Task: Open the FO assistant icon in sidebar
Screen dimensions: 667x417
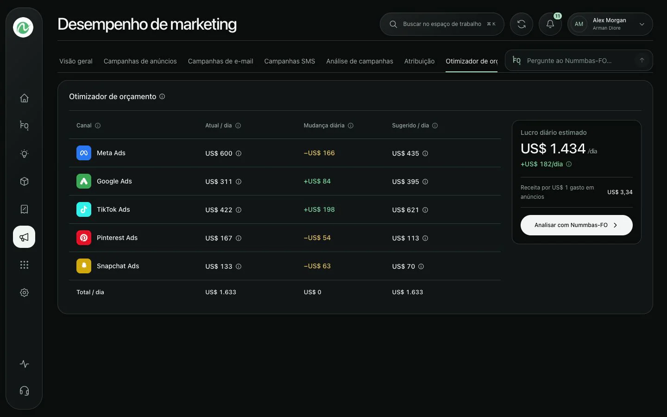Action: pos(24,126)
